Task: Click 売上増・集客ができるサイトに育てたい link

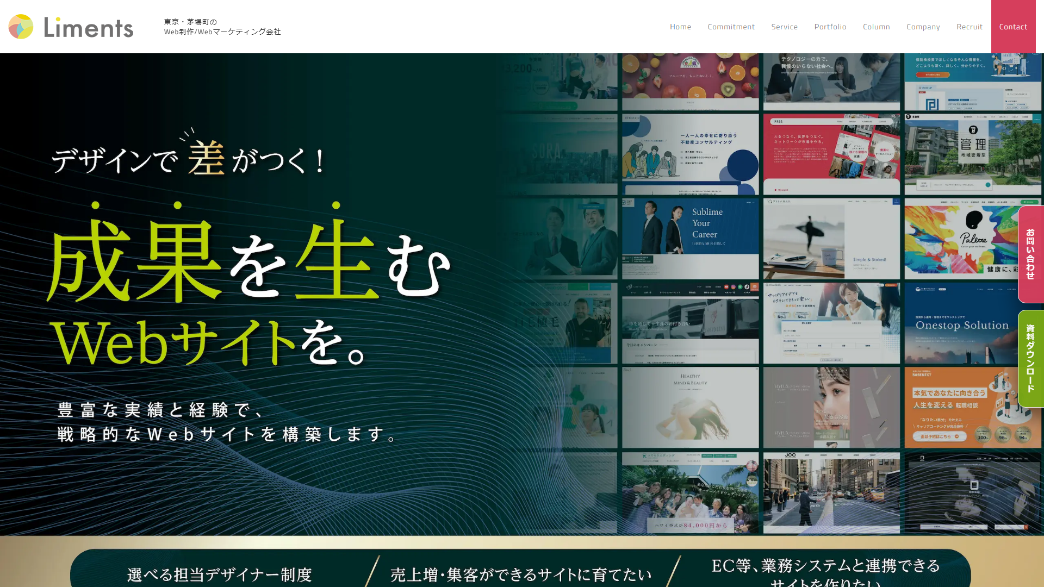Action: point(520,574)
